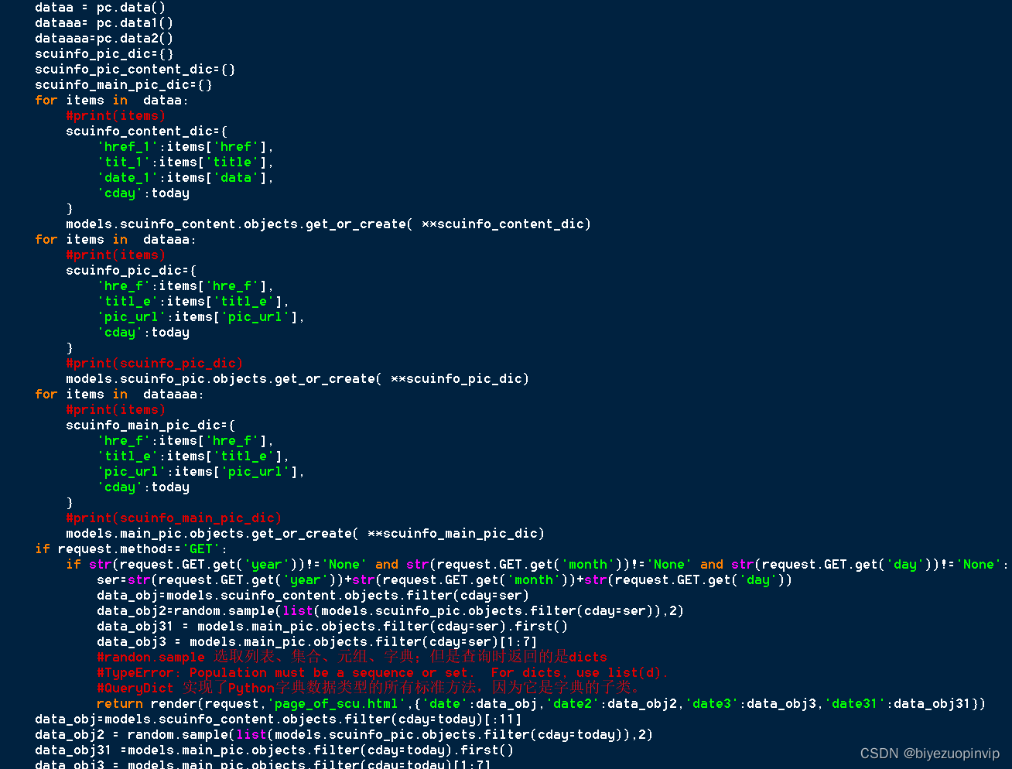Viewport: 1012px width, 769px height.
Task: Click the 'scuinfo_pic_dic={' opening line
Action: pyautogui.click(x=132, y=271)
